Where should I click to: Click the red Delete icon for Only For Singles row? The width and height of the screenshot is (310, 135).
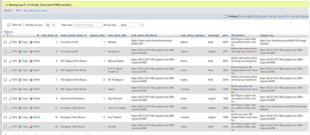click(x=31, y=108)
